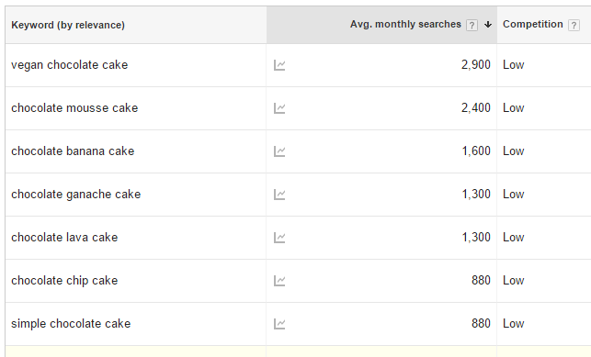
Task: View trend chart for chocolate ganache cake
Action: tap(279, 195)
